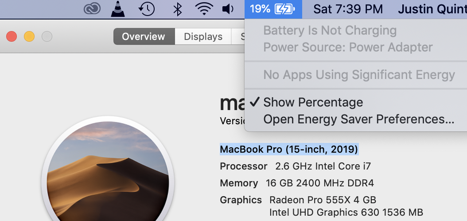The width and height of the screenshot is (467, 221).
Task: Open the Time Machine status icon
Action: (x=146, y=9)
